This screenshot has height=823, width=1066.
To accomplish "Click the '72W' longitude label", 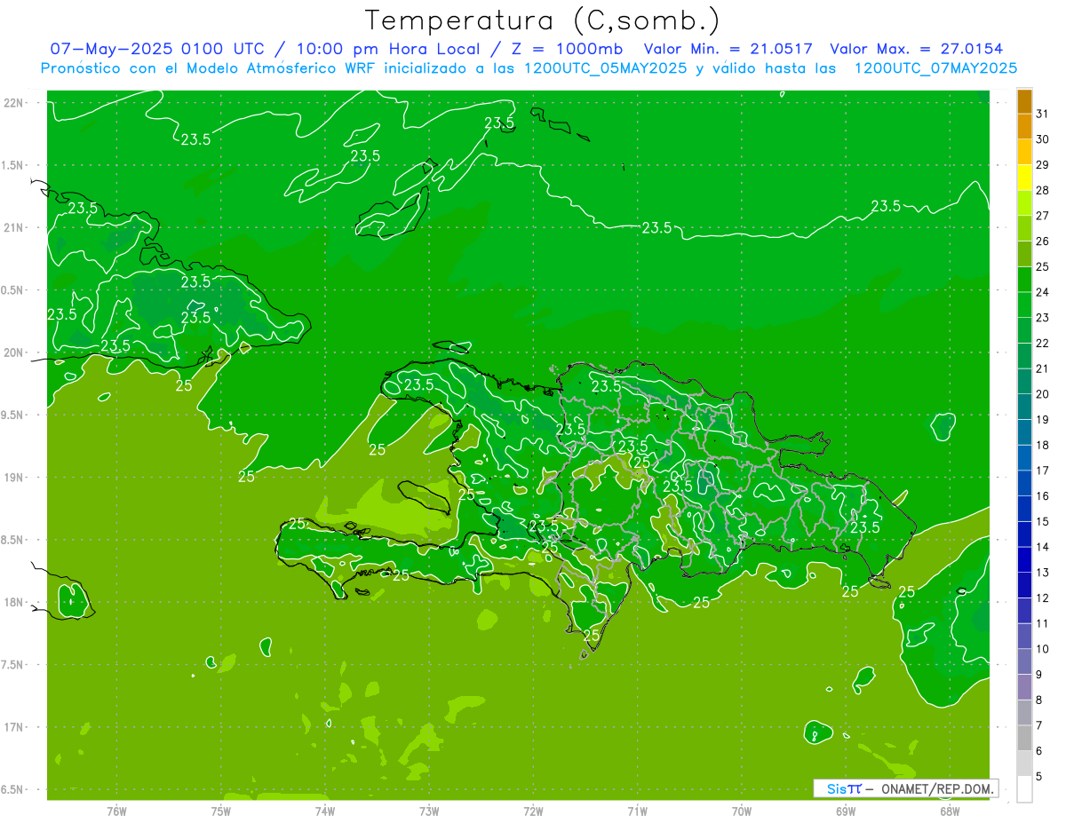I will pos(533,811).
